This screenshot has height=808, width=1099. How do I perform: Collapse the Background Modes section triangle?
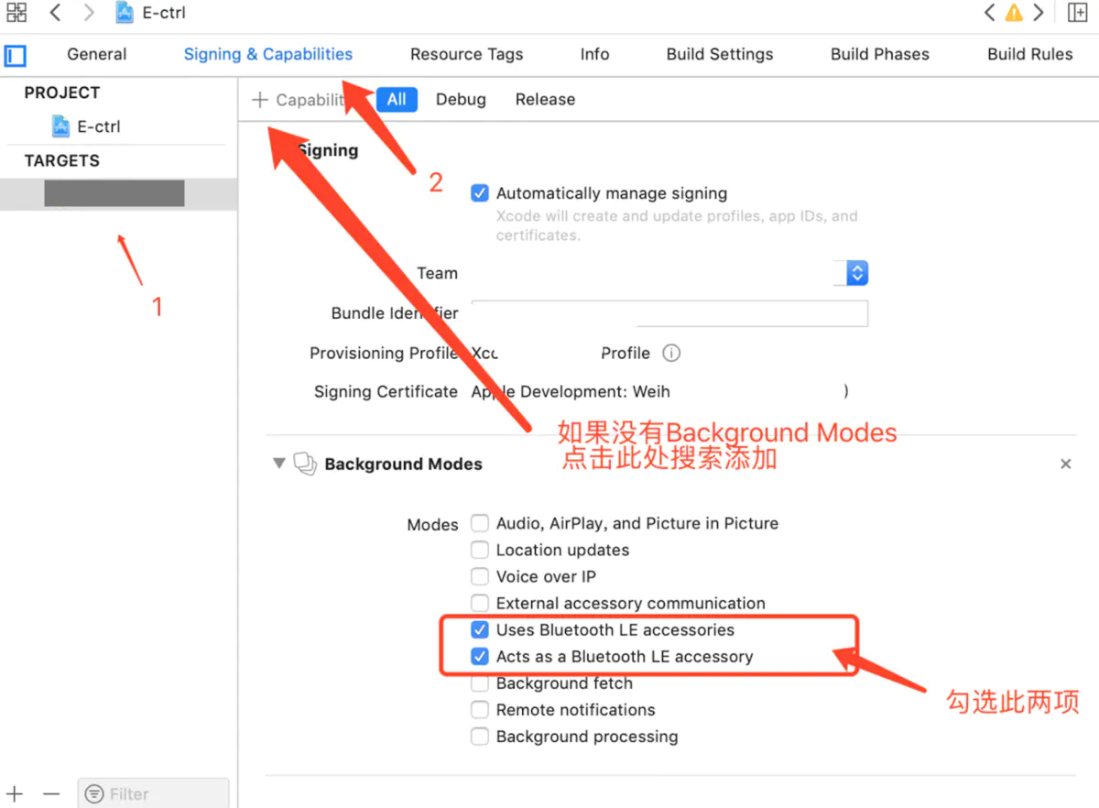(279, 464)
